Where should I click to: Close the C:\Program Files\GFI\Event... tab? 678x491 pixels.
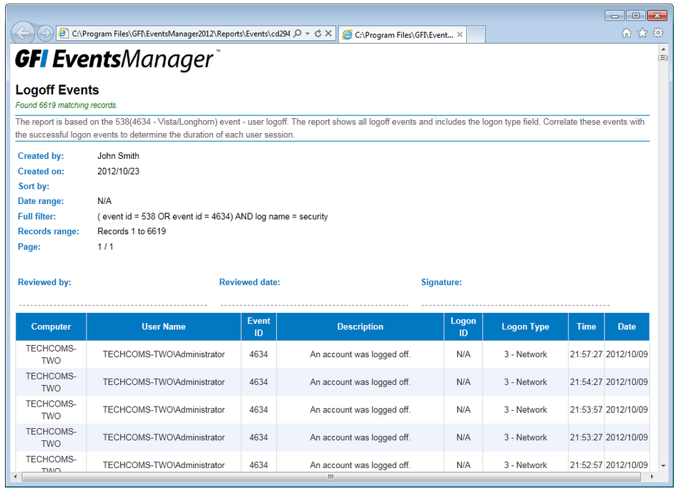(x=460, y=34)
